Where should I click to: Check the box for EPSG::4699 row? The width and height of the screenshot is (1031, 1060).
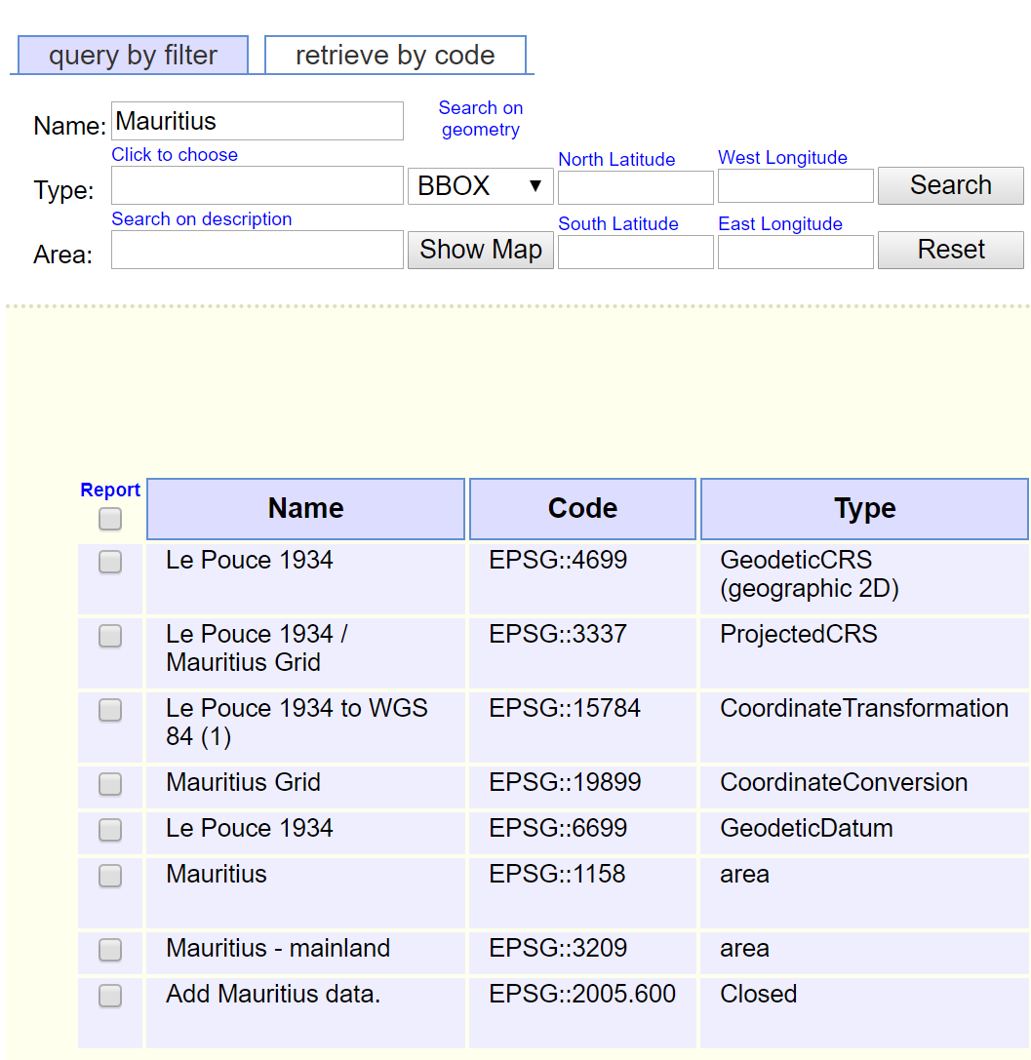[110, 562]
